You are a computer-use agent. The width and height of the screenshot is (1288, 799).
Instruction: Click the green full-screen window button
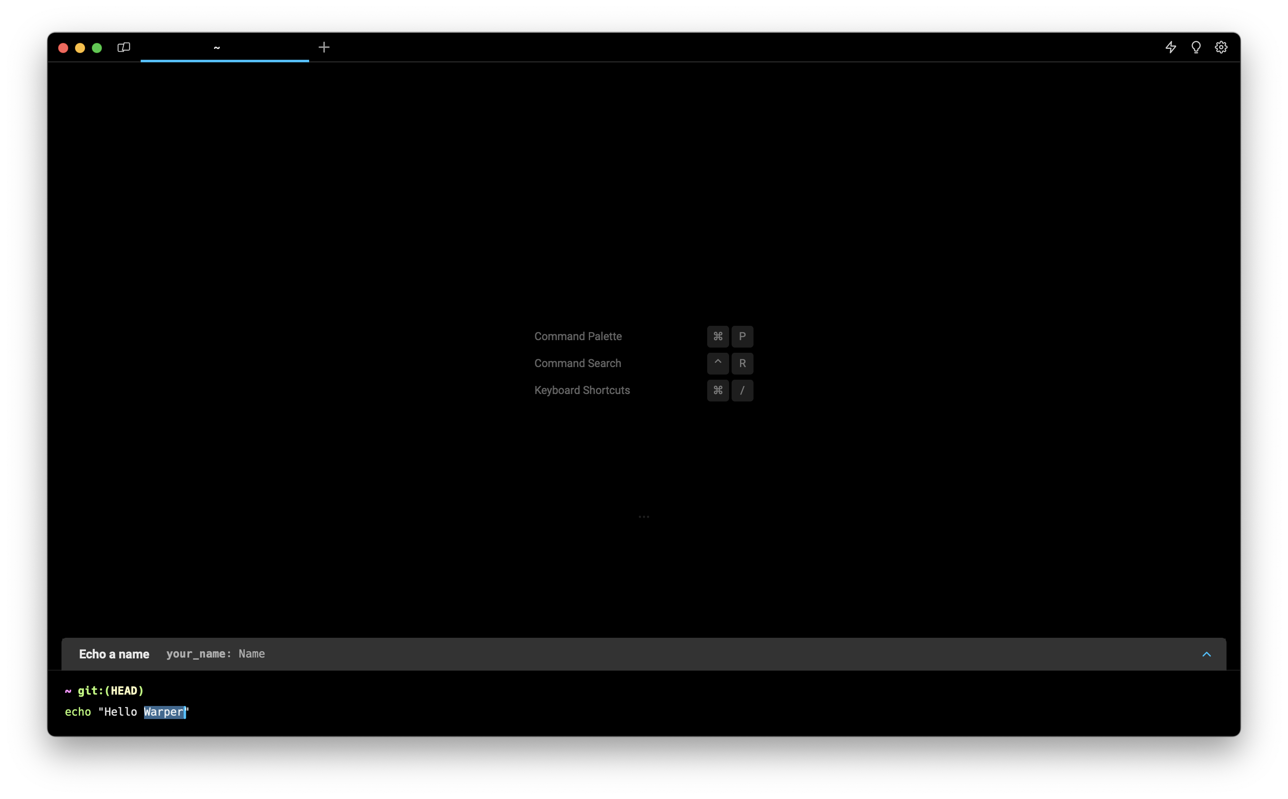[97, 48]
